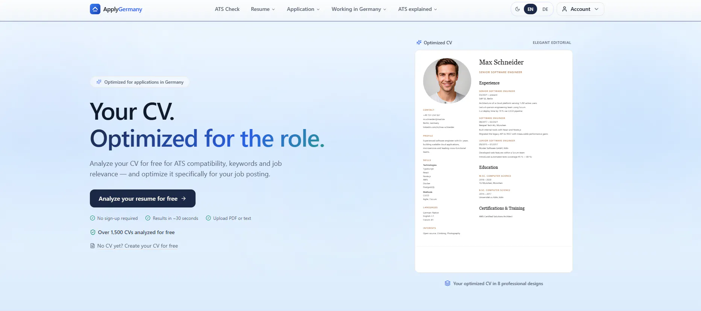Viewport: 701px width, 311px height.
Task: Click the user profile icon in Account
Action: 564,9
